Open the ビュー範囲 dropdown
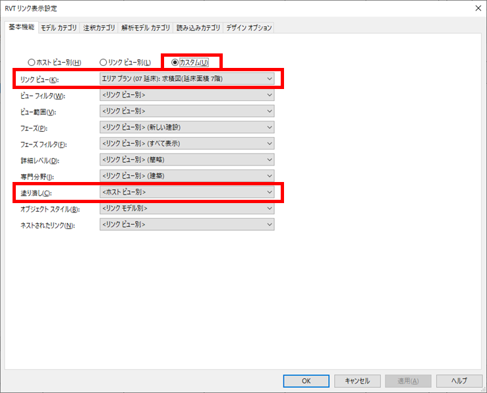 point(187,111)
